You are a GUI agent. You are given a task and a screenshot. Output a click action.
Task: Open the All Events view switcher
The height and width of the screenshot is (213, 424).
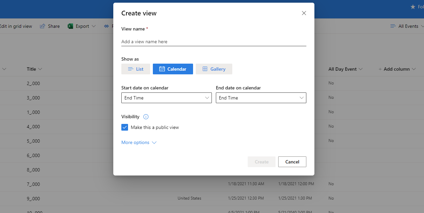[x=409, y=26]
